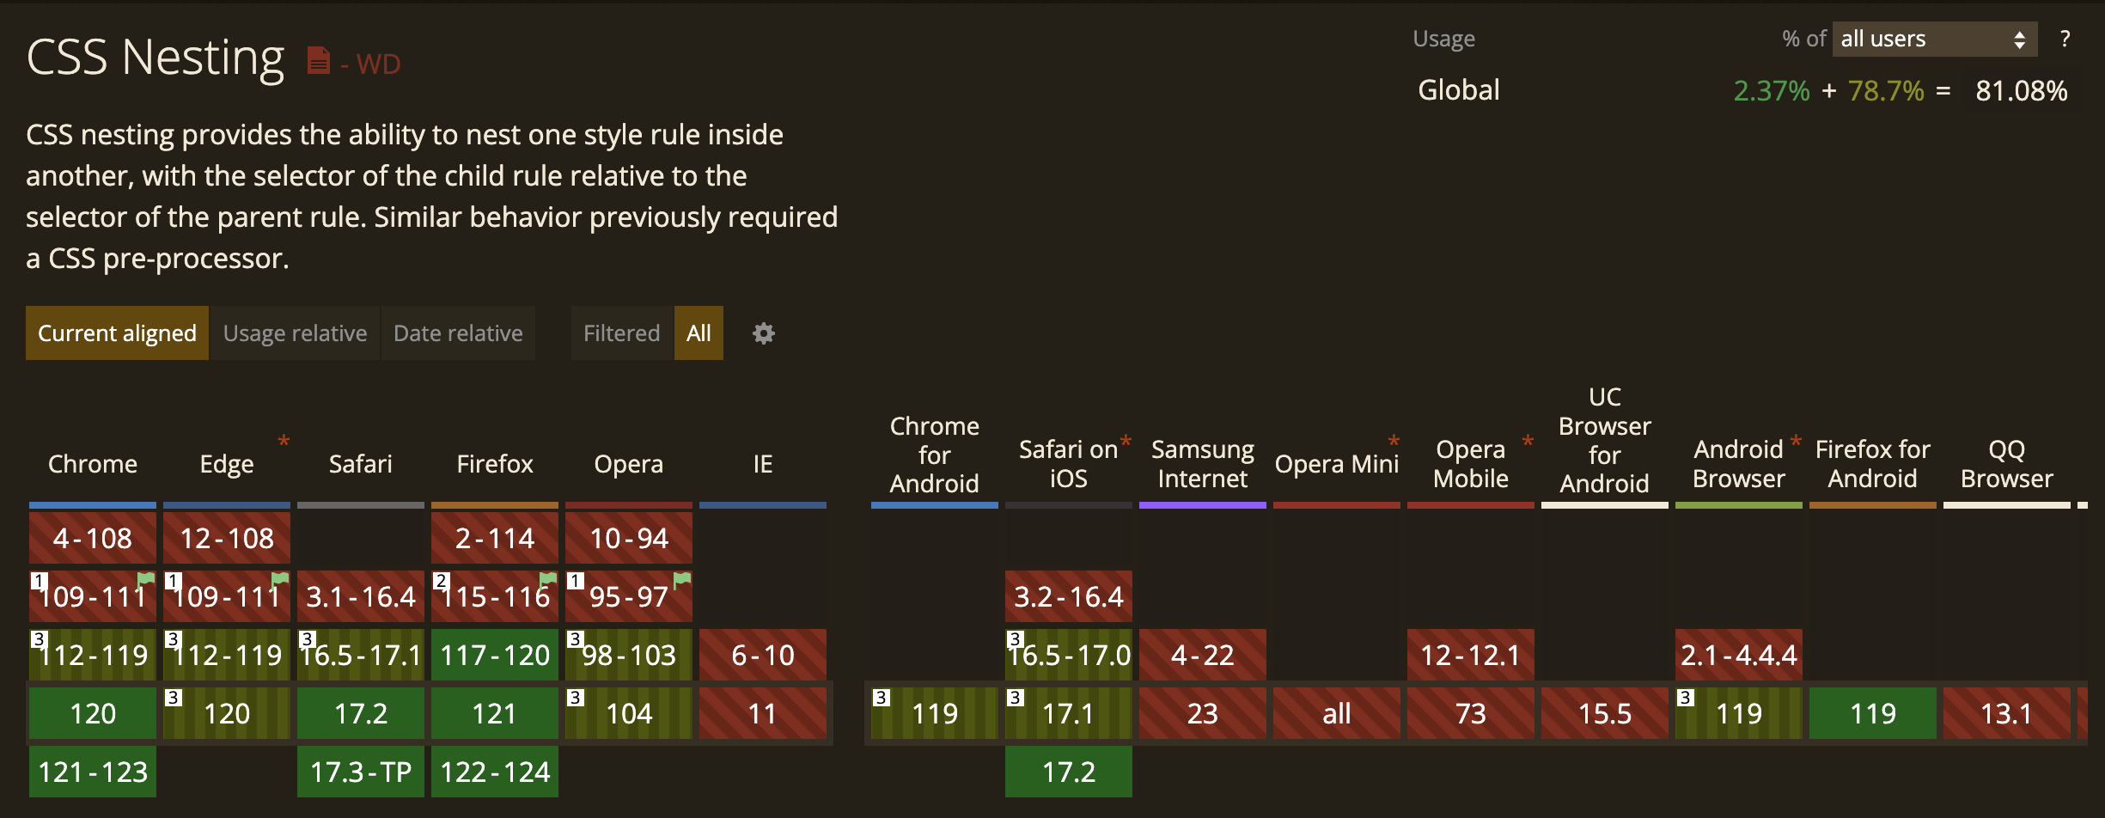2105x818 pixels.
Task: Open the all users percentage dropdown
Action: pyautogui.click(x=1933, y=38)
